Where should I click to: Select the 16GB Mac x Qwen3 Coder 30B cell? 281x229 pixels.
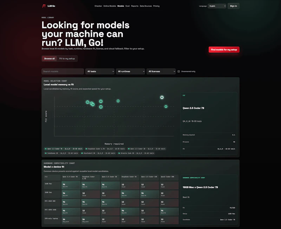click(x=169, y=185)
